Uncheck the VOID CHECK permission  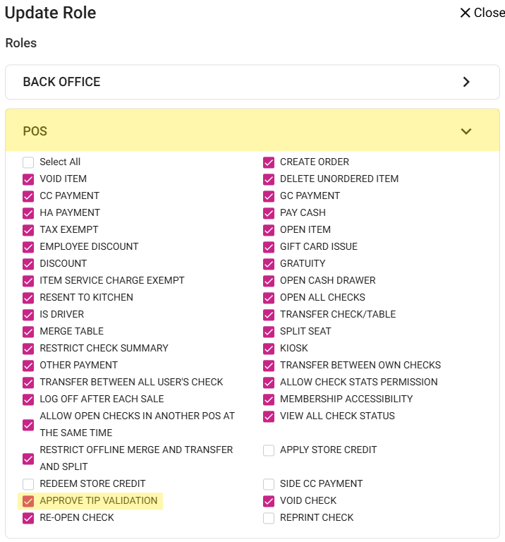tap(269, 501)
